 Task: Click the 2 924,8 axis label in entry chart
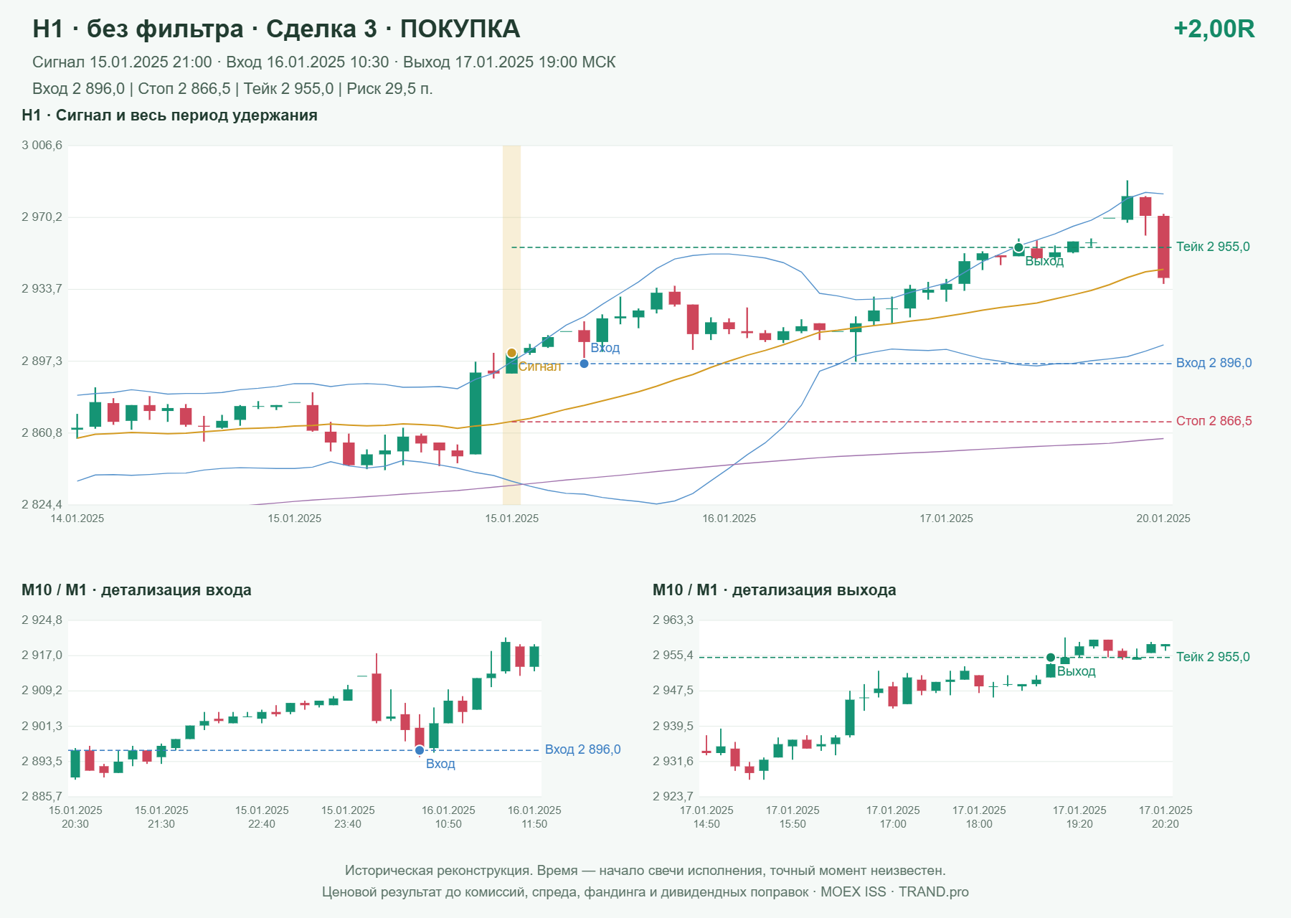click(42, 620)
